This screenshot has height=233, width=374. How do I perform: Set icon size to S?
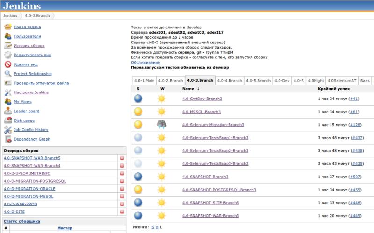(153, 227)
